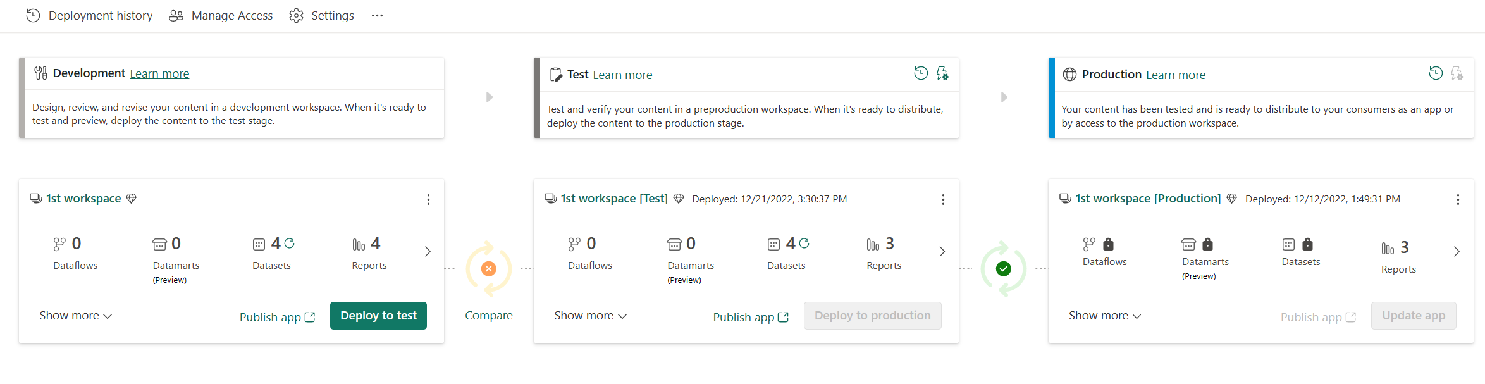Image resolution: width=1485 pixels, height=384 pixels.
Task: Click the top toolbar ellipsis menu
Action: (377, 16)
